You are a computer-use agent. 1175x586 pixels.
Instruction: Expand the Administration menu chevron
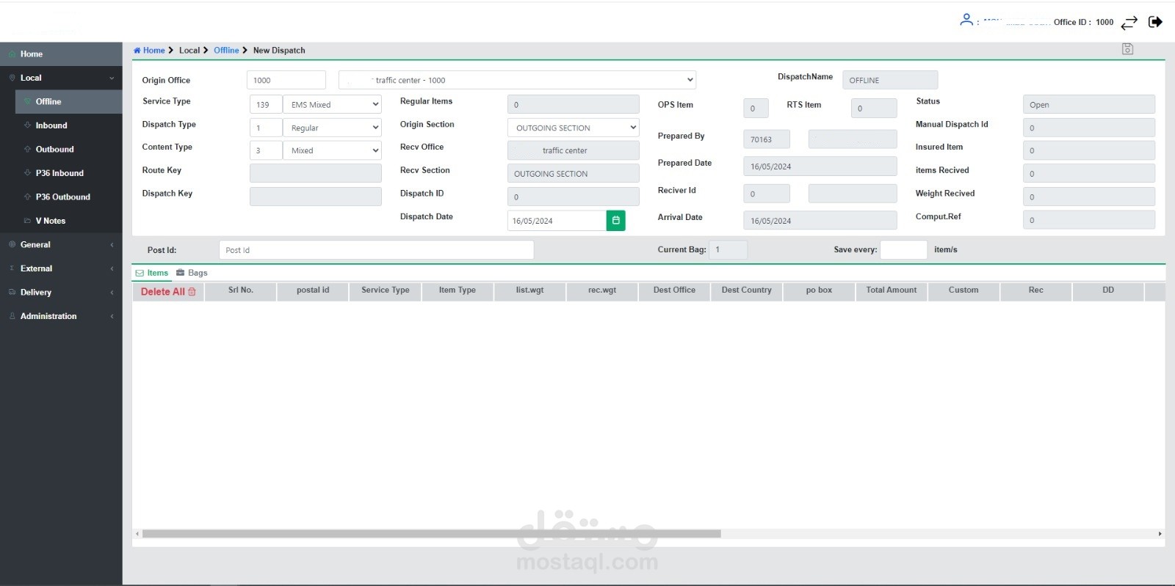coord(112,316)
